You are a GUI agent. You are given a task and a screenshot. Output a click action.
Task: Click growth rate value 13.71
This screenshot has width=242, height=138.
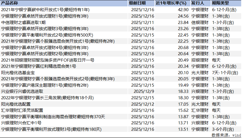click(x=183, y=123)
